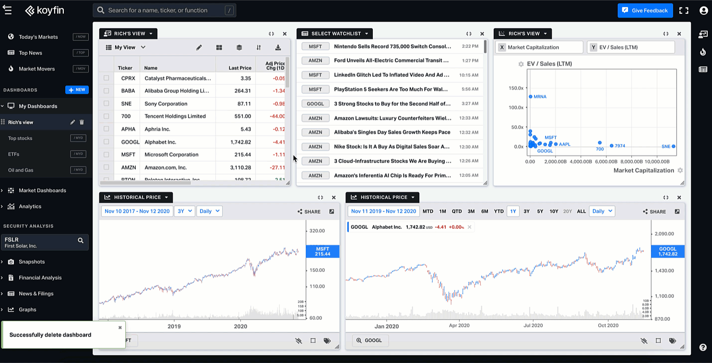Open settings gear next to EV / Sales (LTM)

[x=521, y=64]
